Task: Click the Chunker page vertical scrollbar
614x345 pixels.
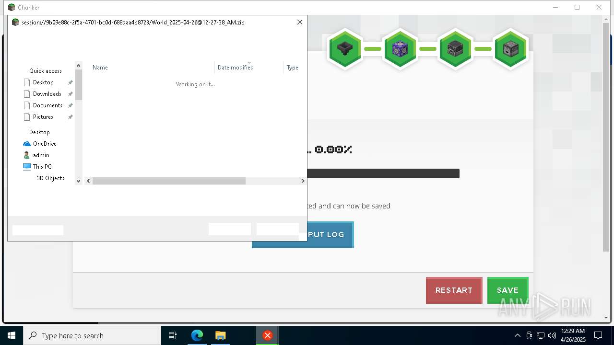Action: coord(606,137)
